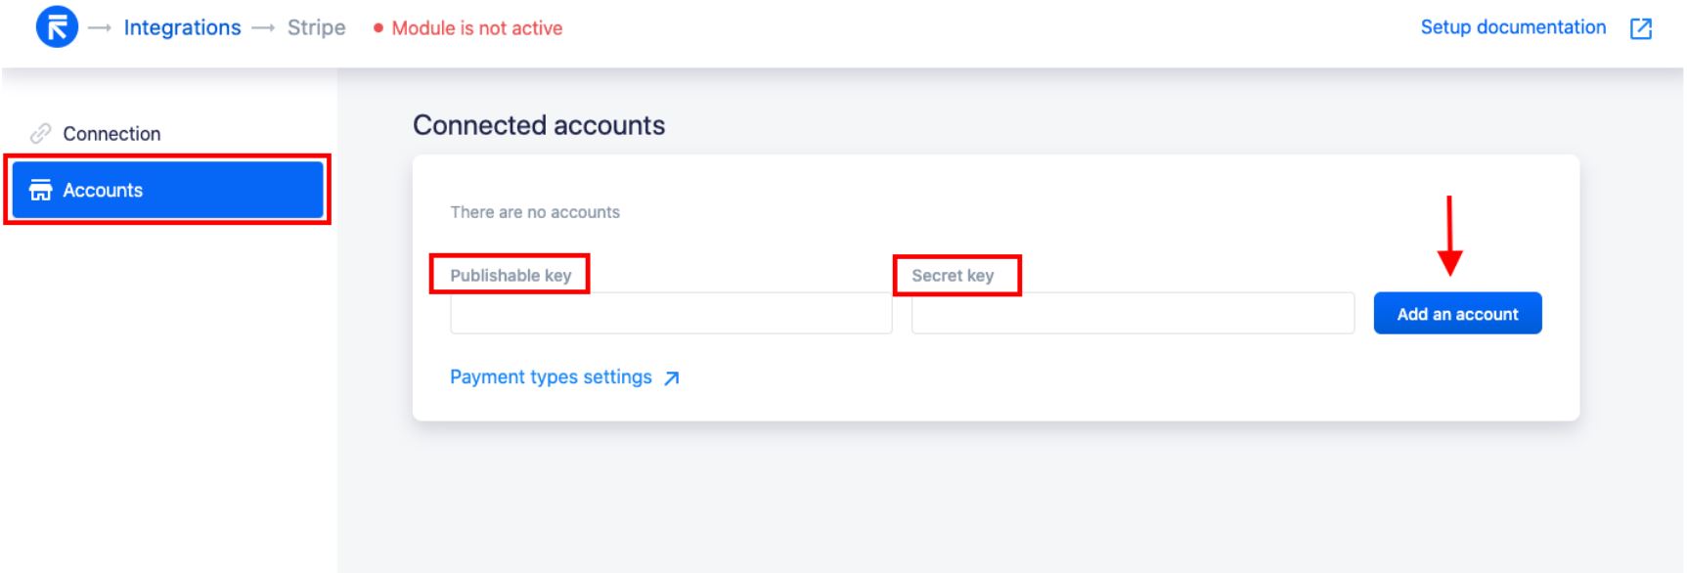Click the arrow after the logo

point(99,28)
